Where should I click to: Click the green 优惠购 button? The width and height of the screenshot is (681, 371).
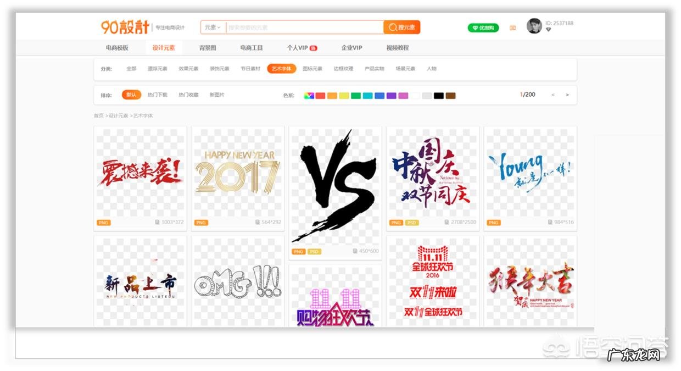coord(483,28)
